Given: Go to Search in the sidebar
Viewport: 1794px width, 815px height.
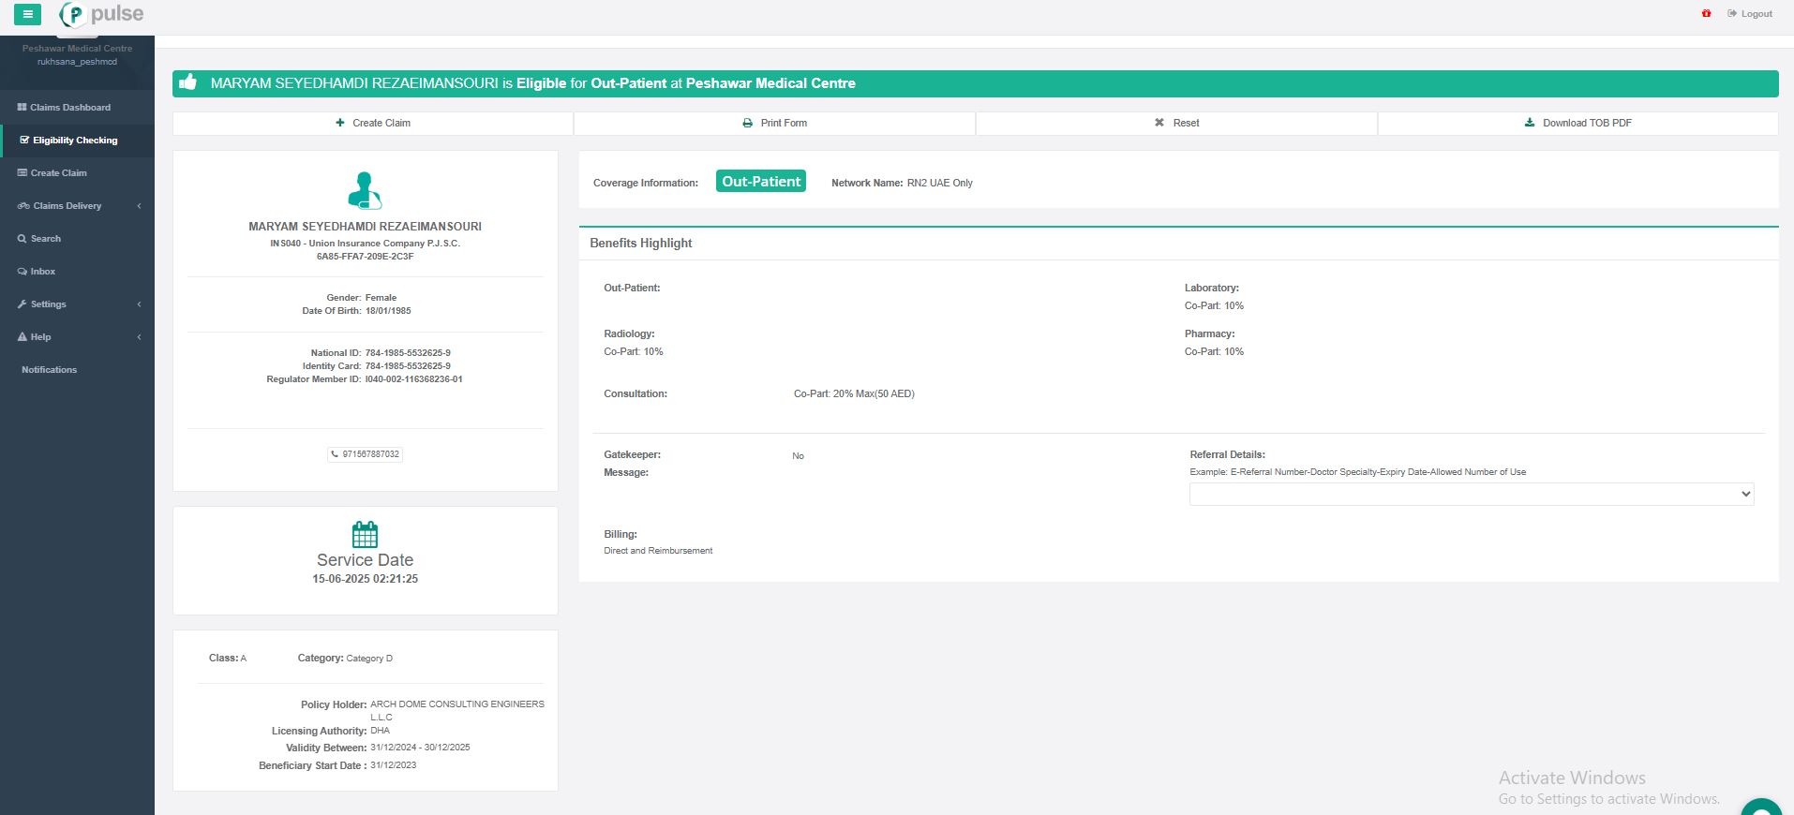Looking at the screenshot, I should 45,239.
